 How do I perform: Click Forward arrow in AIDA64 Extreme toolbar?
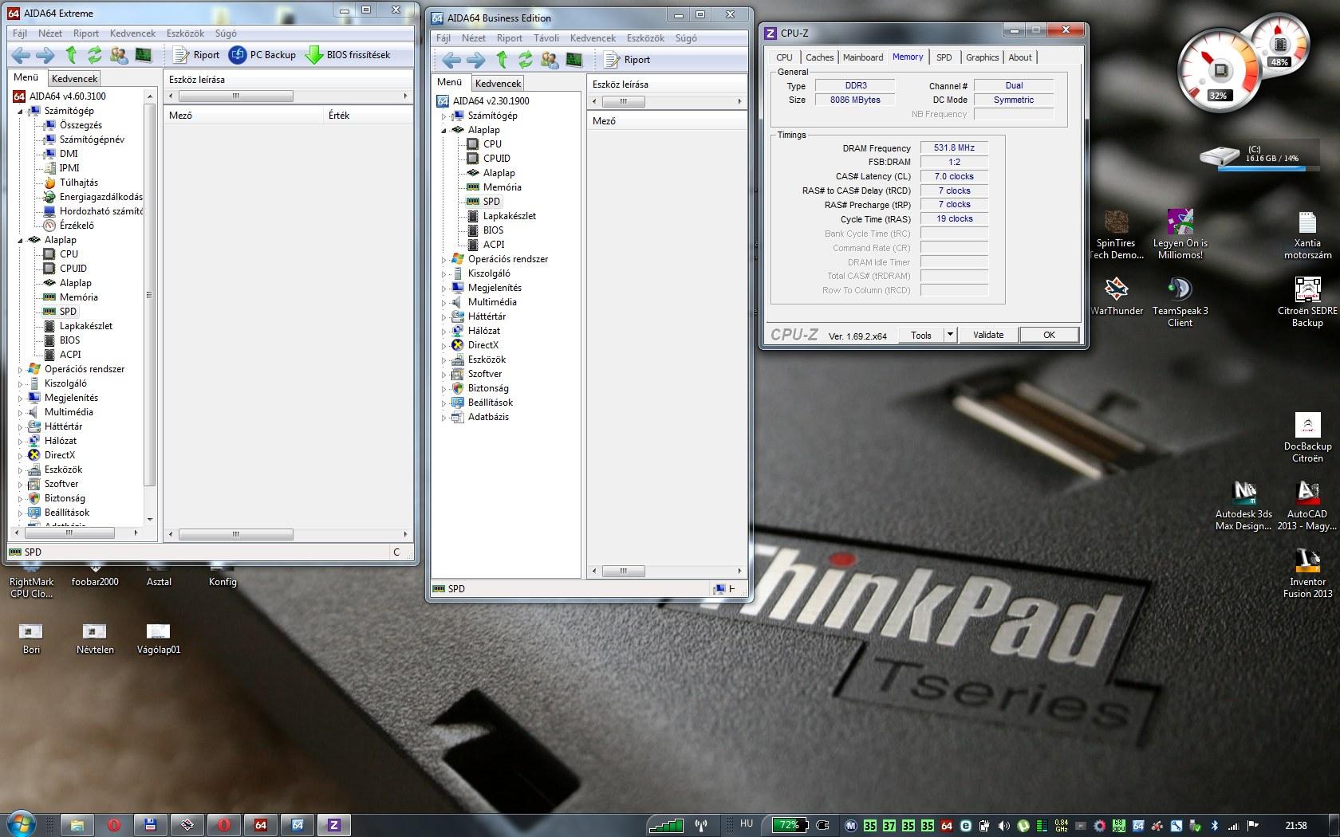[x=46, y=55]
